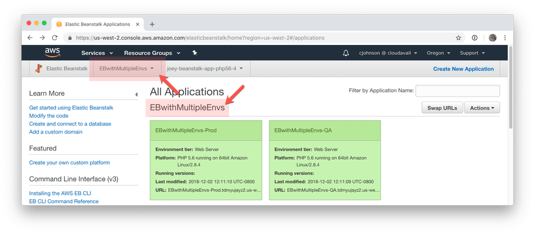Bookmark this page with the star
Screen dimensions: 535x234
[458, 38]
